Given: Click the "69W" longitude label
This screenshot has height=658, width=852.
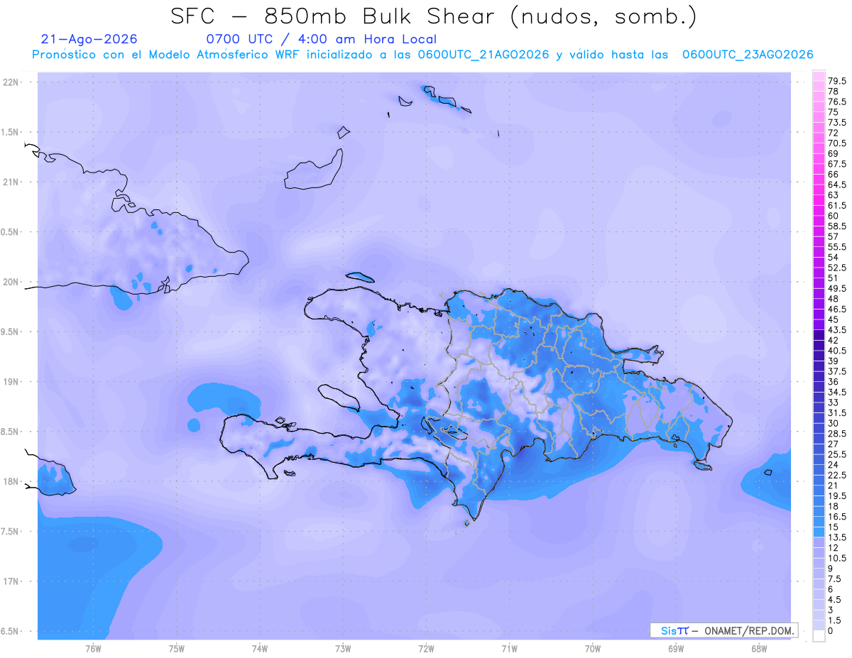Looking at the screenshot, I should (676, 649).
